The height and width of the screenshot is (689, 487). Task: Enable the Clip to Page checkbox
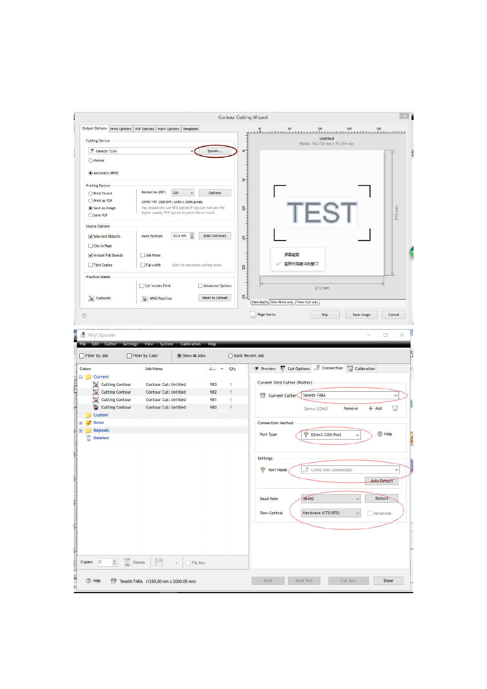pyautogui.click(x=91, y=246)
